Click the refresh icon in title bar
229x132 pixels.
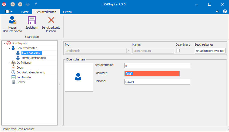tap(27, 4)
